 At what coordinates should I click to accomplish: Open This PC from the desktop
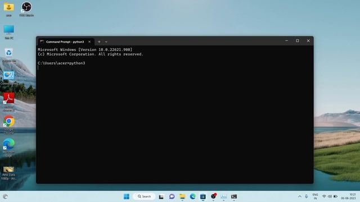coord(9,32)
